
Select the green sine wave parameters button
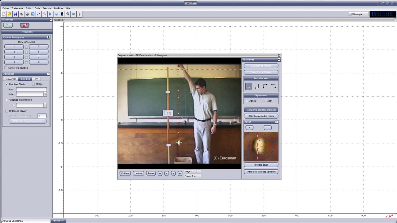[x=8, y=25]
